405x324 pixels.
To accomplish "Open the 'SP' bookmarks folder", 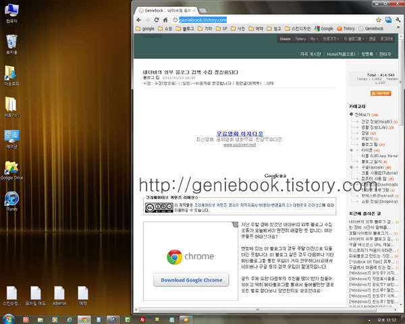I will (x=221, y=28).
